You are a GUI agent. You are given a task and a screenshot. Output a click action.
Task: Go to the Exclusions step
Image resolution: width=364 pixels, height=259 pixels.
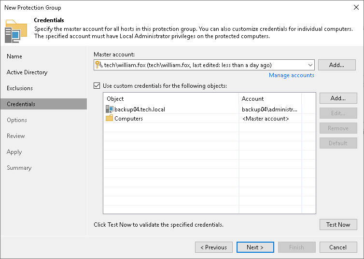click(20, 88)
